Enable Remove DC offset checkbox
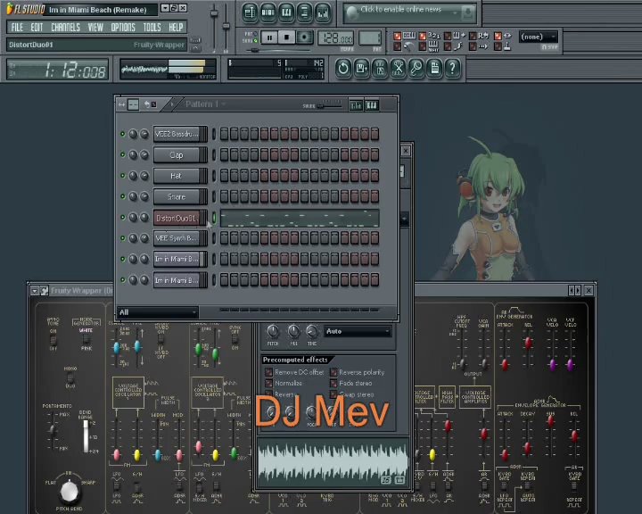This screenshot has height=514, width=642. click(268, 372)
